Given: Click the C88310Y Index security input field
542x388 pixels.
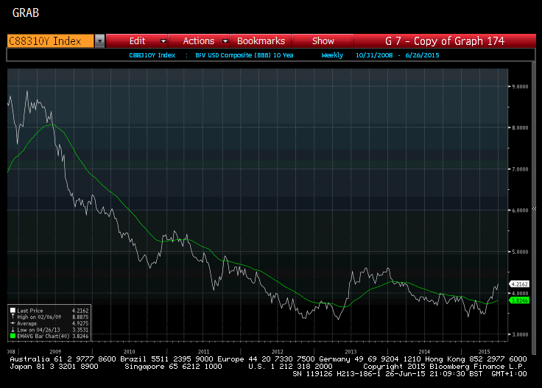Looking at the screenshot, I should (51, 41).
